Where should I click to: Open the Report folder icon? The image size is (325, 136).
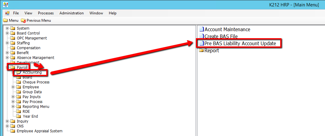[x=201, y=50]
